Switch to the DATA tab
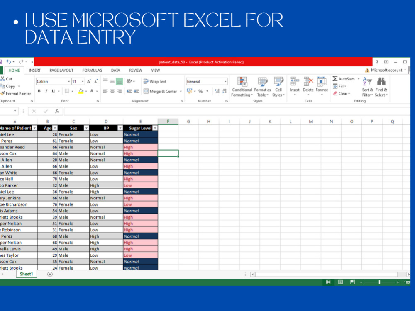415x311 pixels. pyautogui.click(x=115, y=70)
